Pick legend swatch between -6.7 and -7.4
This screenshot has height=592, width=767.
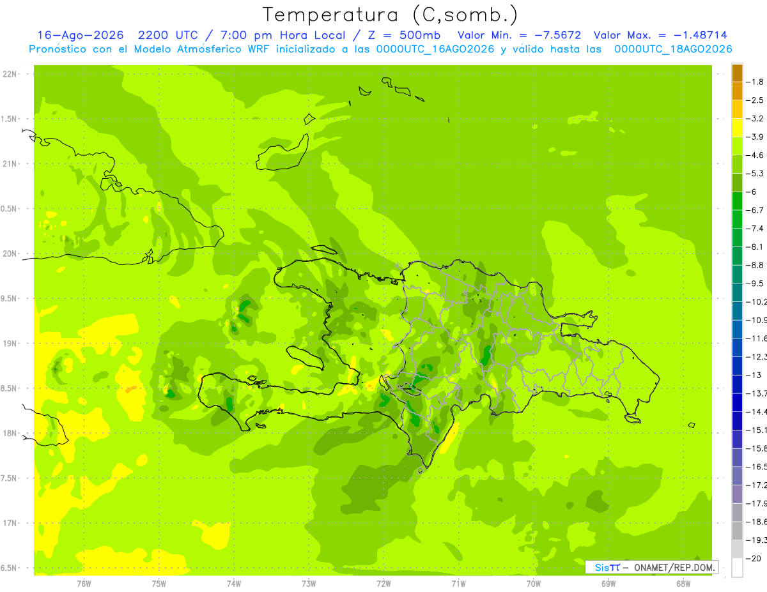point(737,219)
